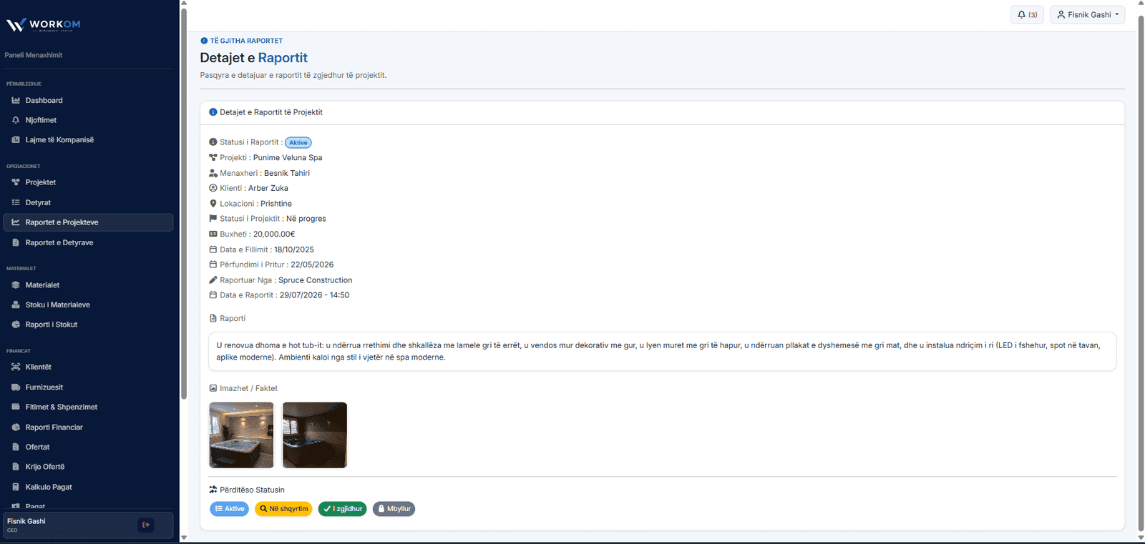Set report status to Mbyllur

point(394,509)
